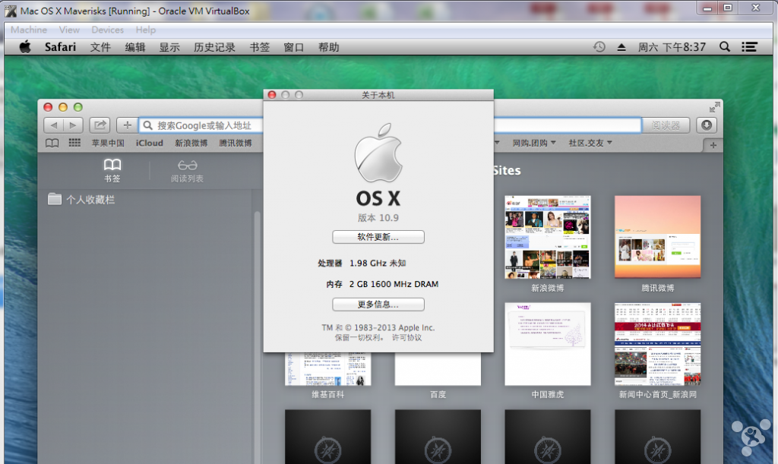Click the memory value 2 GB 1600 MHz DRAM

click(x=394, y=284)
